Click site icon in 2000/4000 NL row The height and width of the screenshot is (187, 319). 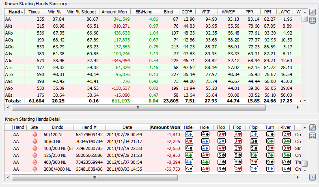tap(34, 169)
